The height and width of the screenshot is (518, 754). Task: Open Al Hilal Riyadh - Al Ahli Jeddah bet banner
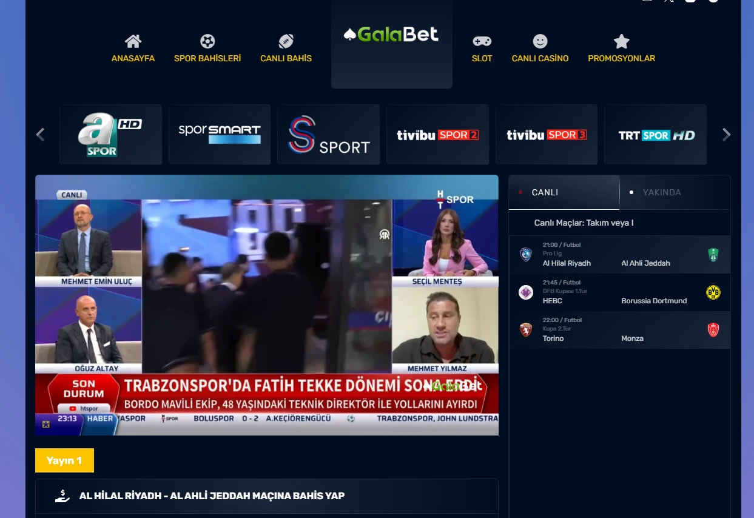click(x=267, y=496)
